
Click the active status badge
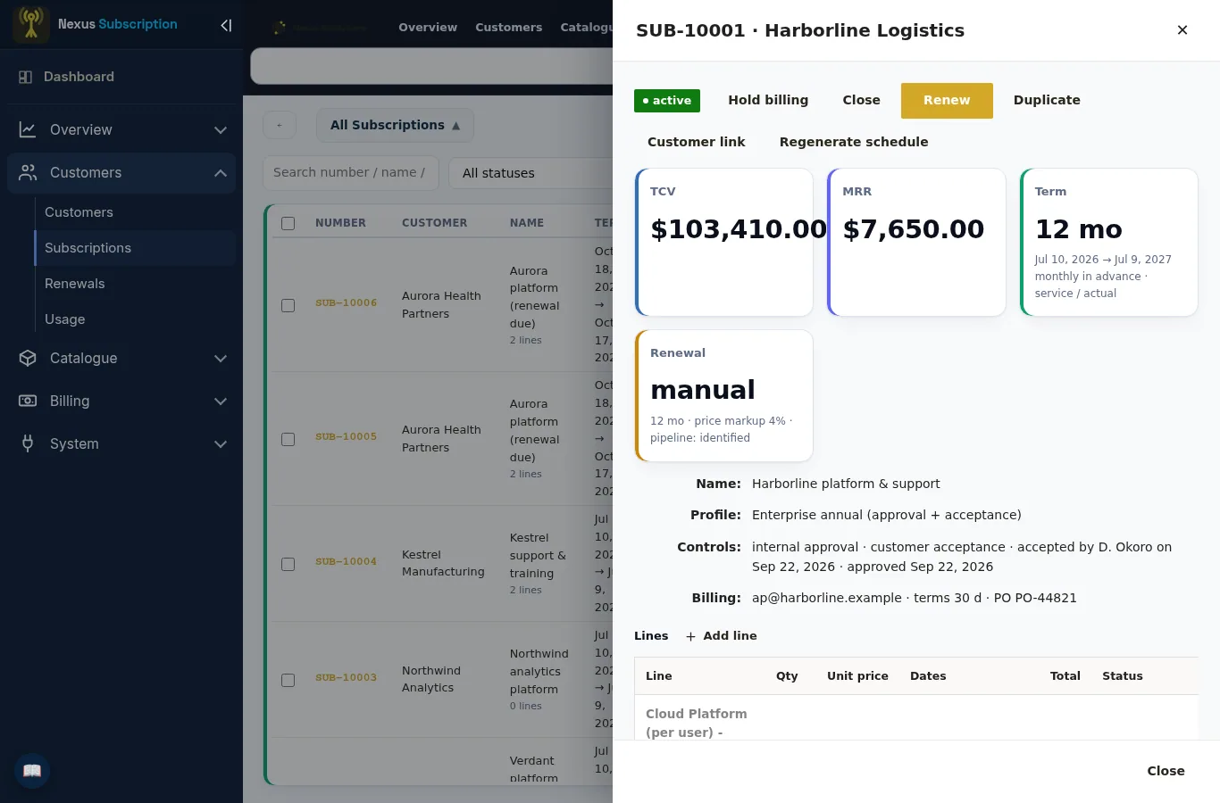(x=667, y=101)
